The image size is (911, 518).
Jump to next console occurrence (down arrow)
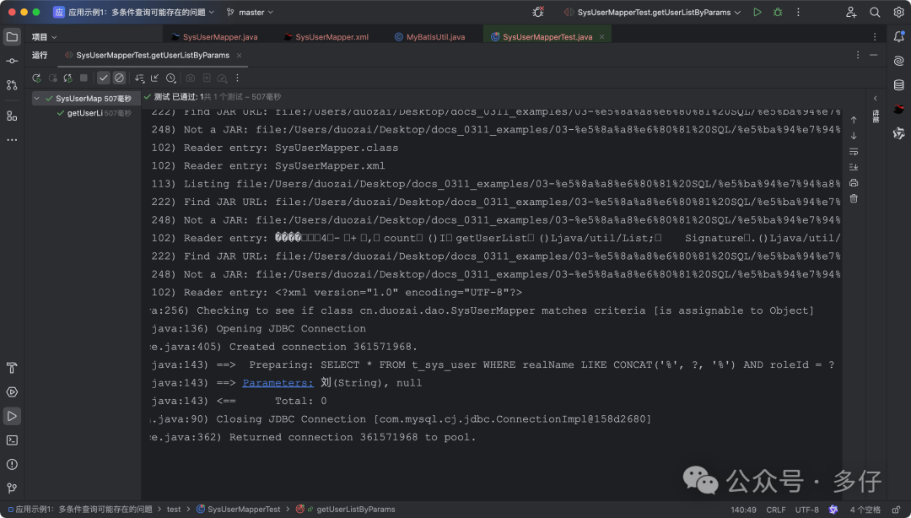(x=854, y=136)
